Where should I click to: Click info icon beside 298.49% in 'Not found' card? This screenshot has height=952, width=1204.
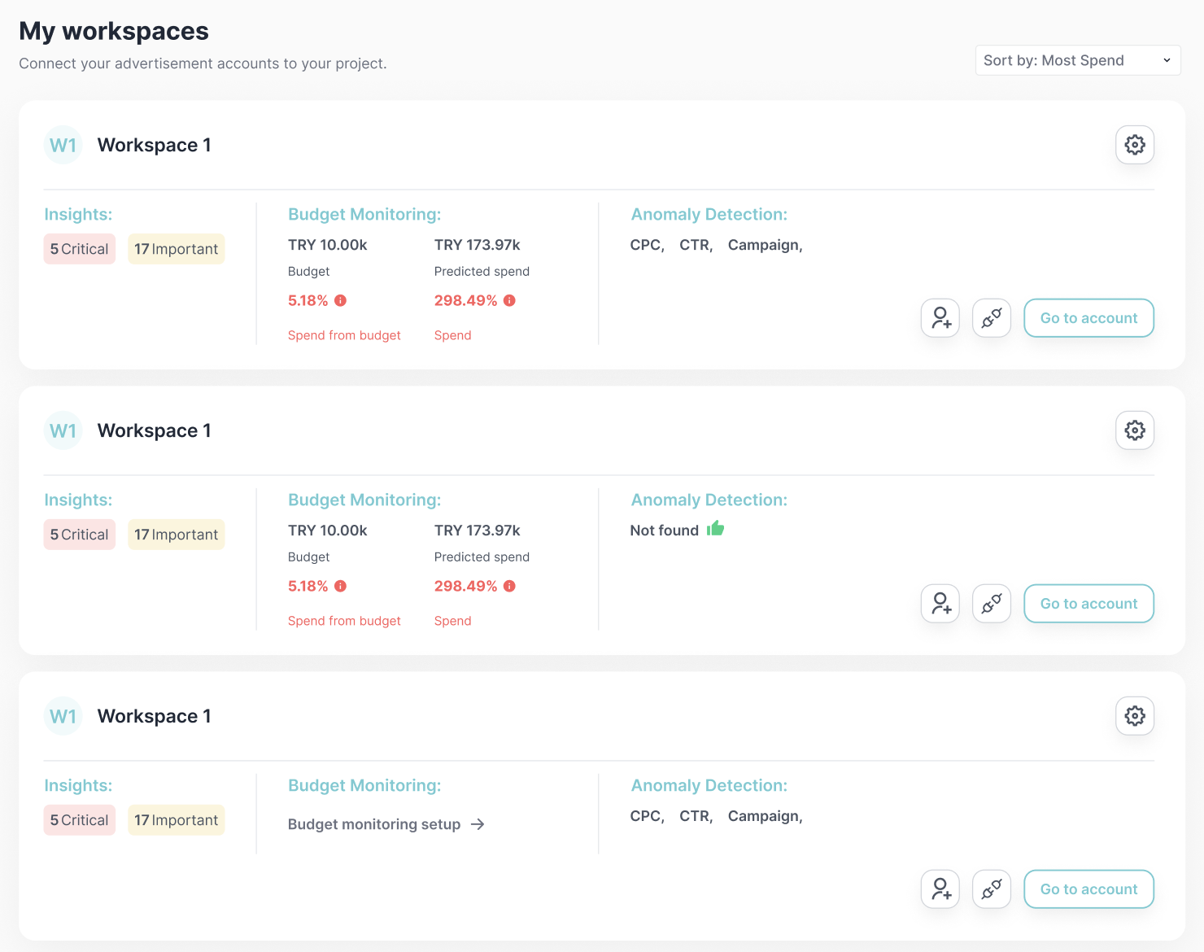pos(509,586)
